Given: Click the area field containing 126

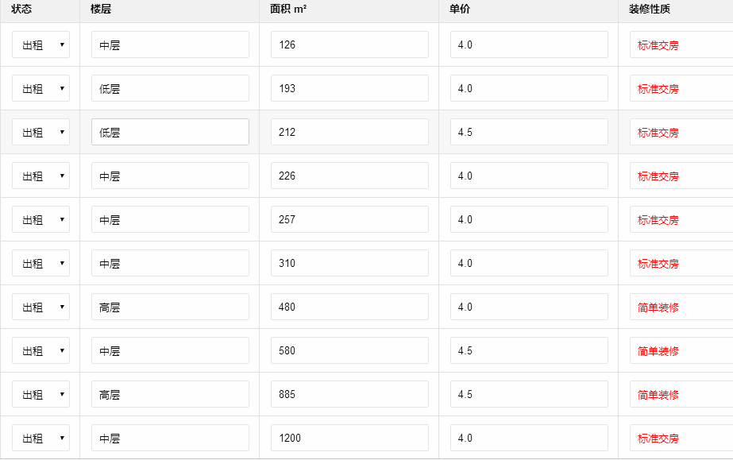Looking at the screenshot, I should [x=349, y=45].
